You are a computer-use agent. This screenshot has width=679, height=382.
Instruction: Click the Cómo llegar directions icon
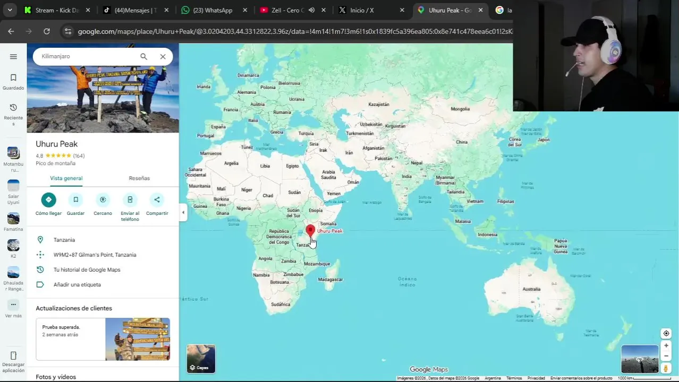click(48, 199)
